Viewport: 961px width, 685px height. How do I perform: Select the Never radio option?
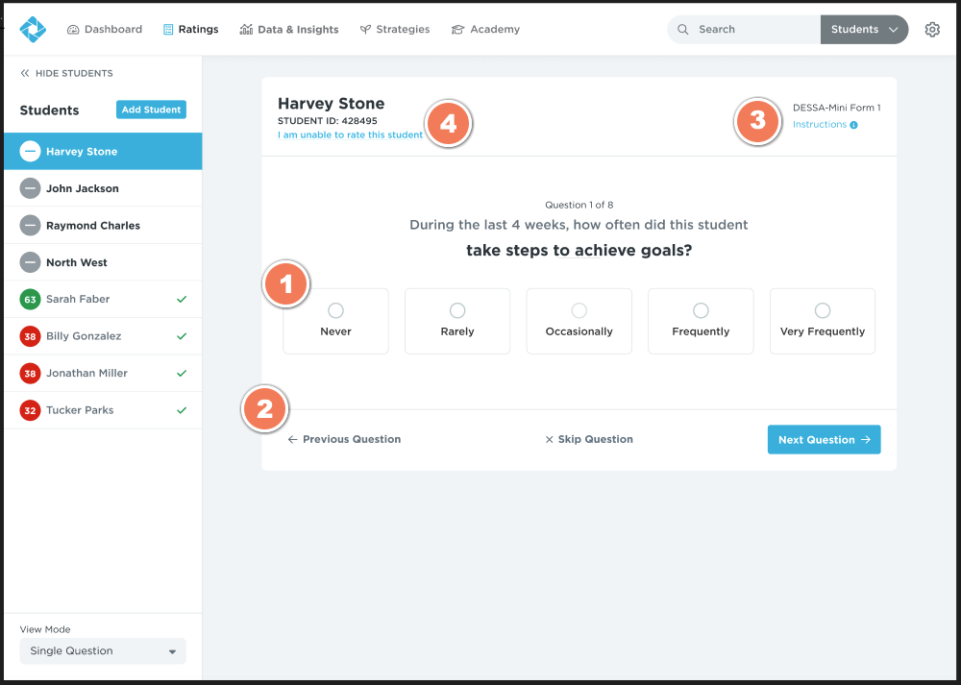(x=335, y=310)
